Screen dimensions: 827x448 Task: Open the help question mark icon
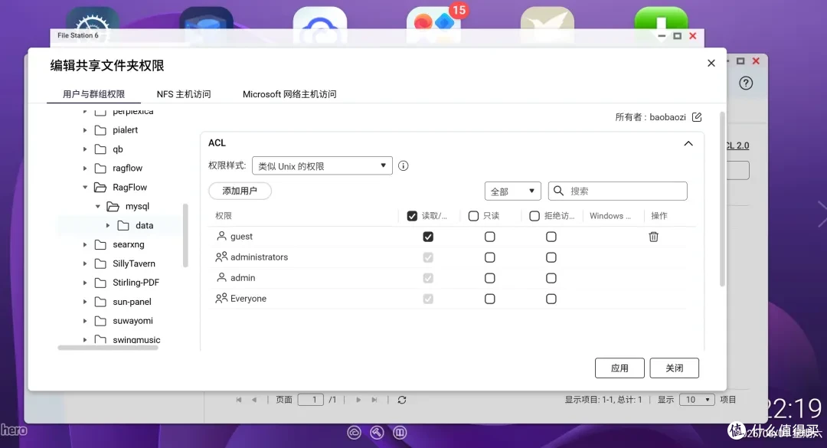746,83
